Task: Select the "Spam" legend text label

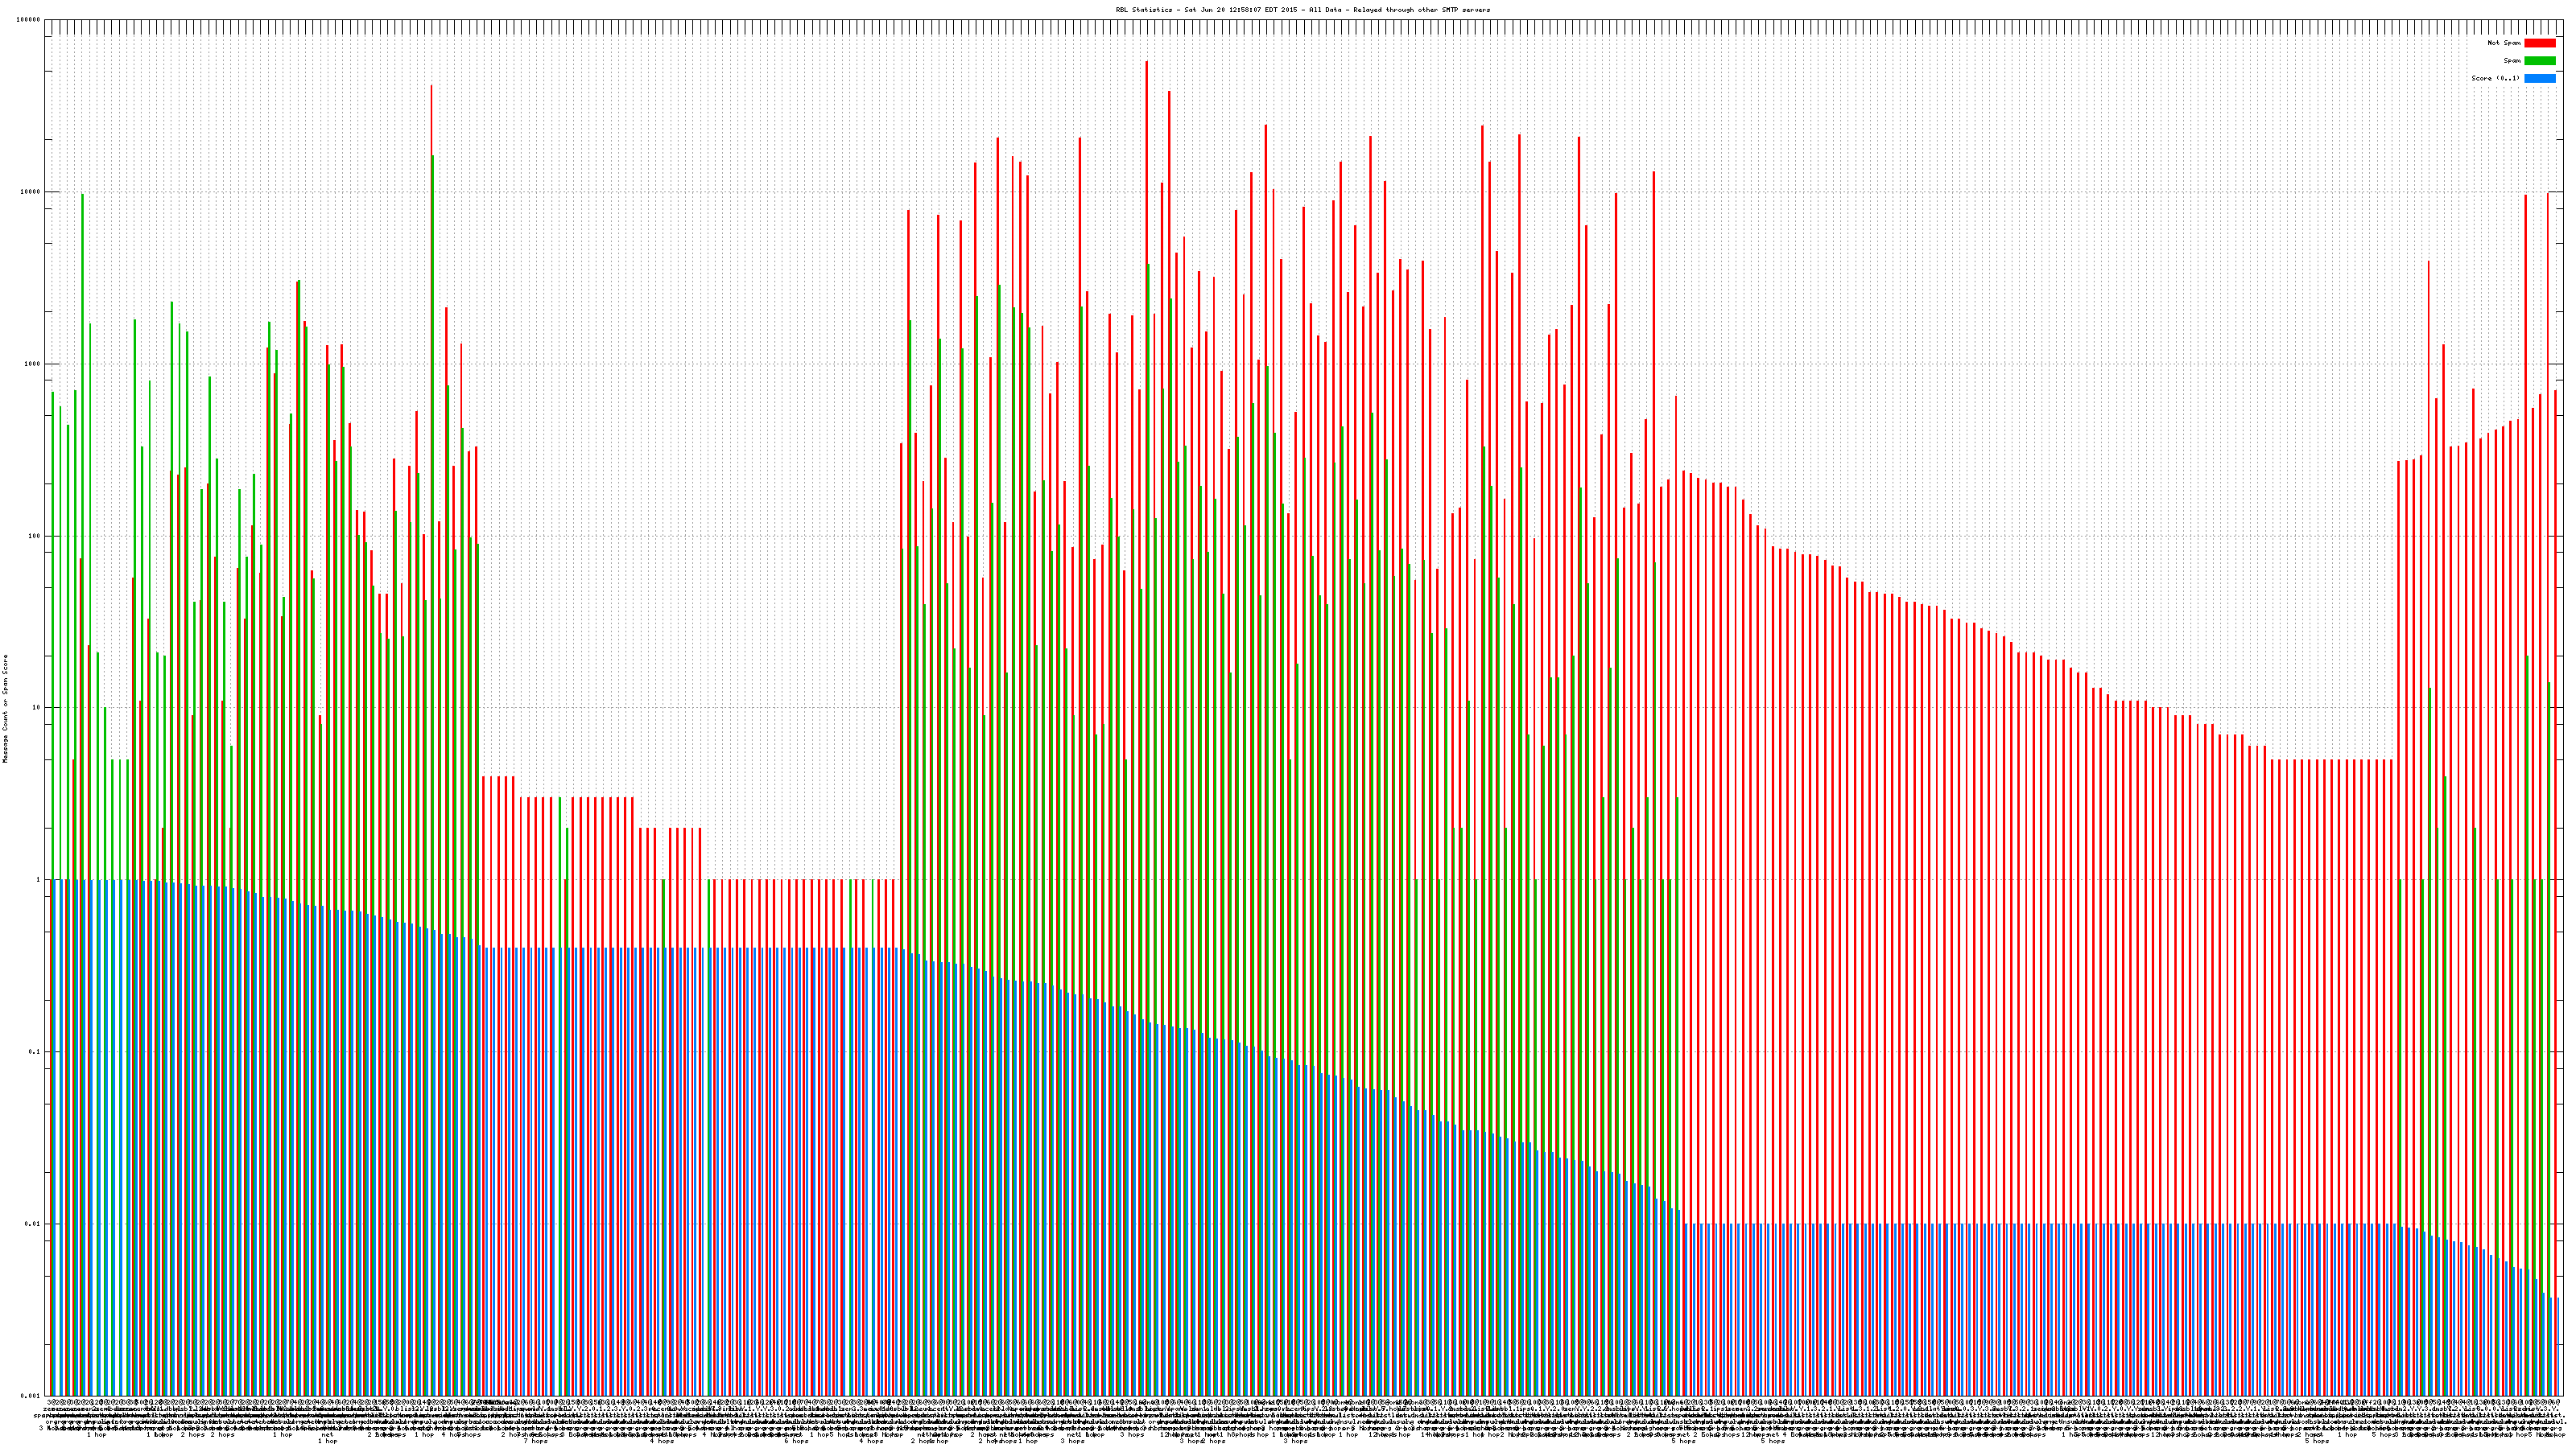Action: (2512, 61)
